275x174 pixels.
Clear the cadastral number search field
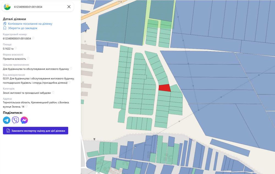[x=69, y=7]
